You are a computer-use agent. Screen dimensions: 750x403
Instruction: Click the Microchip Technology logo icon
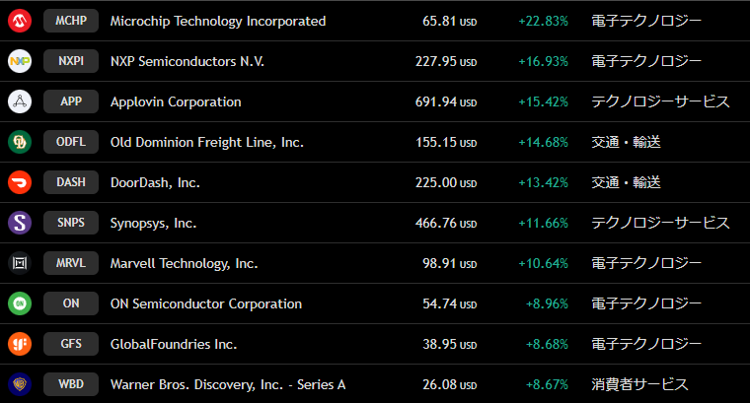pyautogui.click(x=20, y=21)
